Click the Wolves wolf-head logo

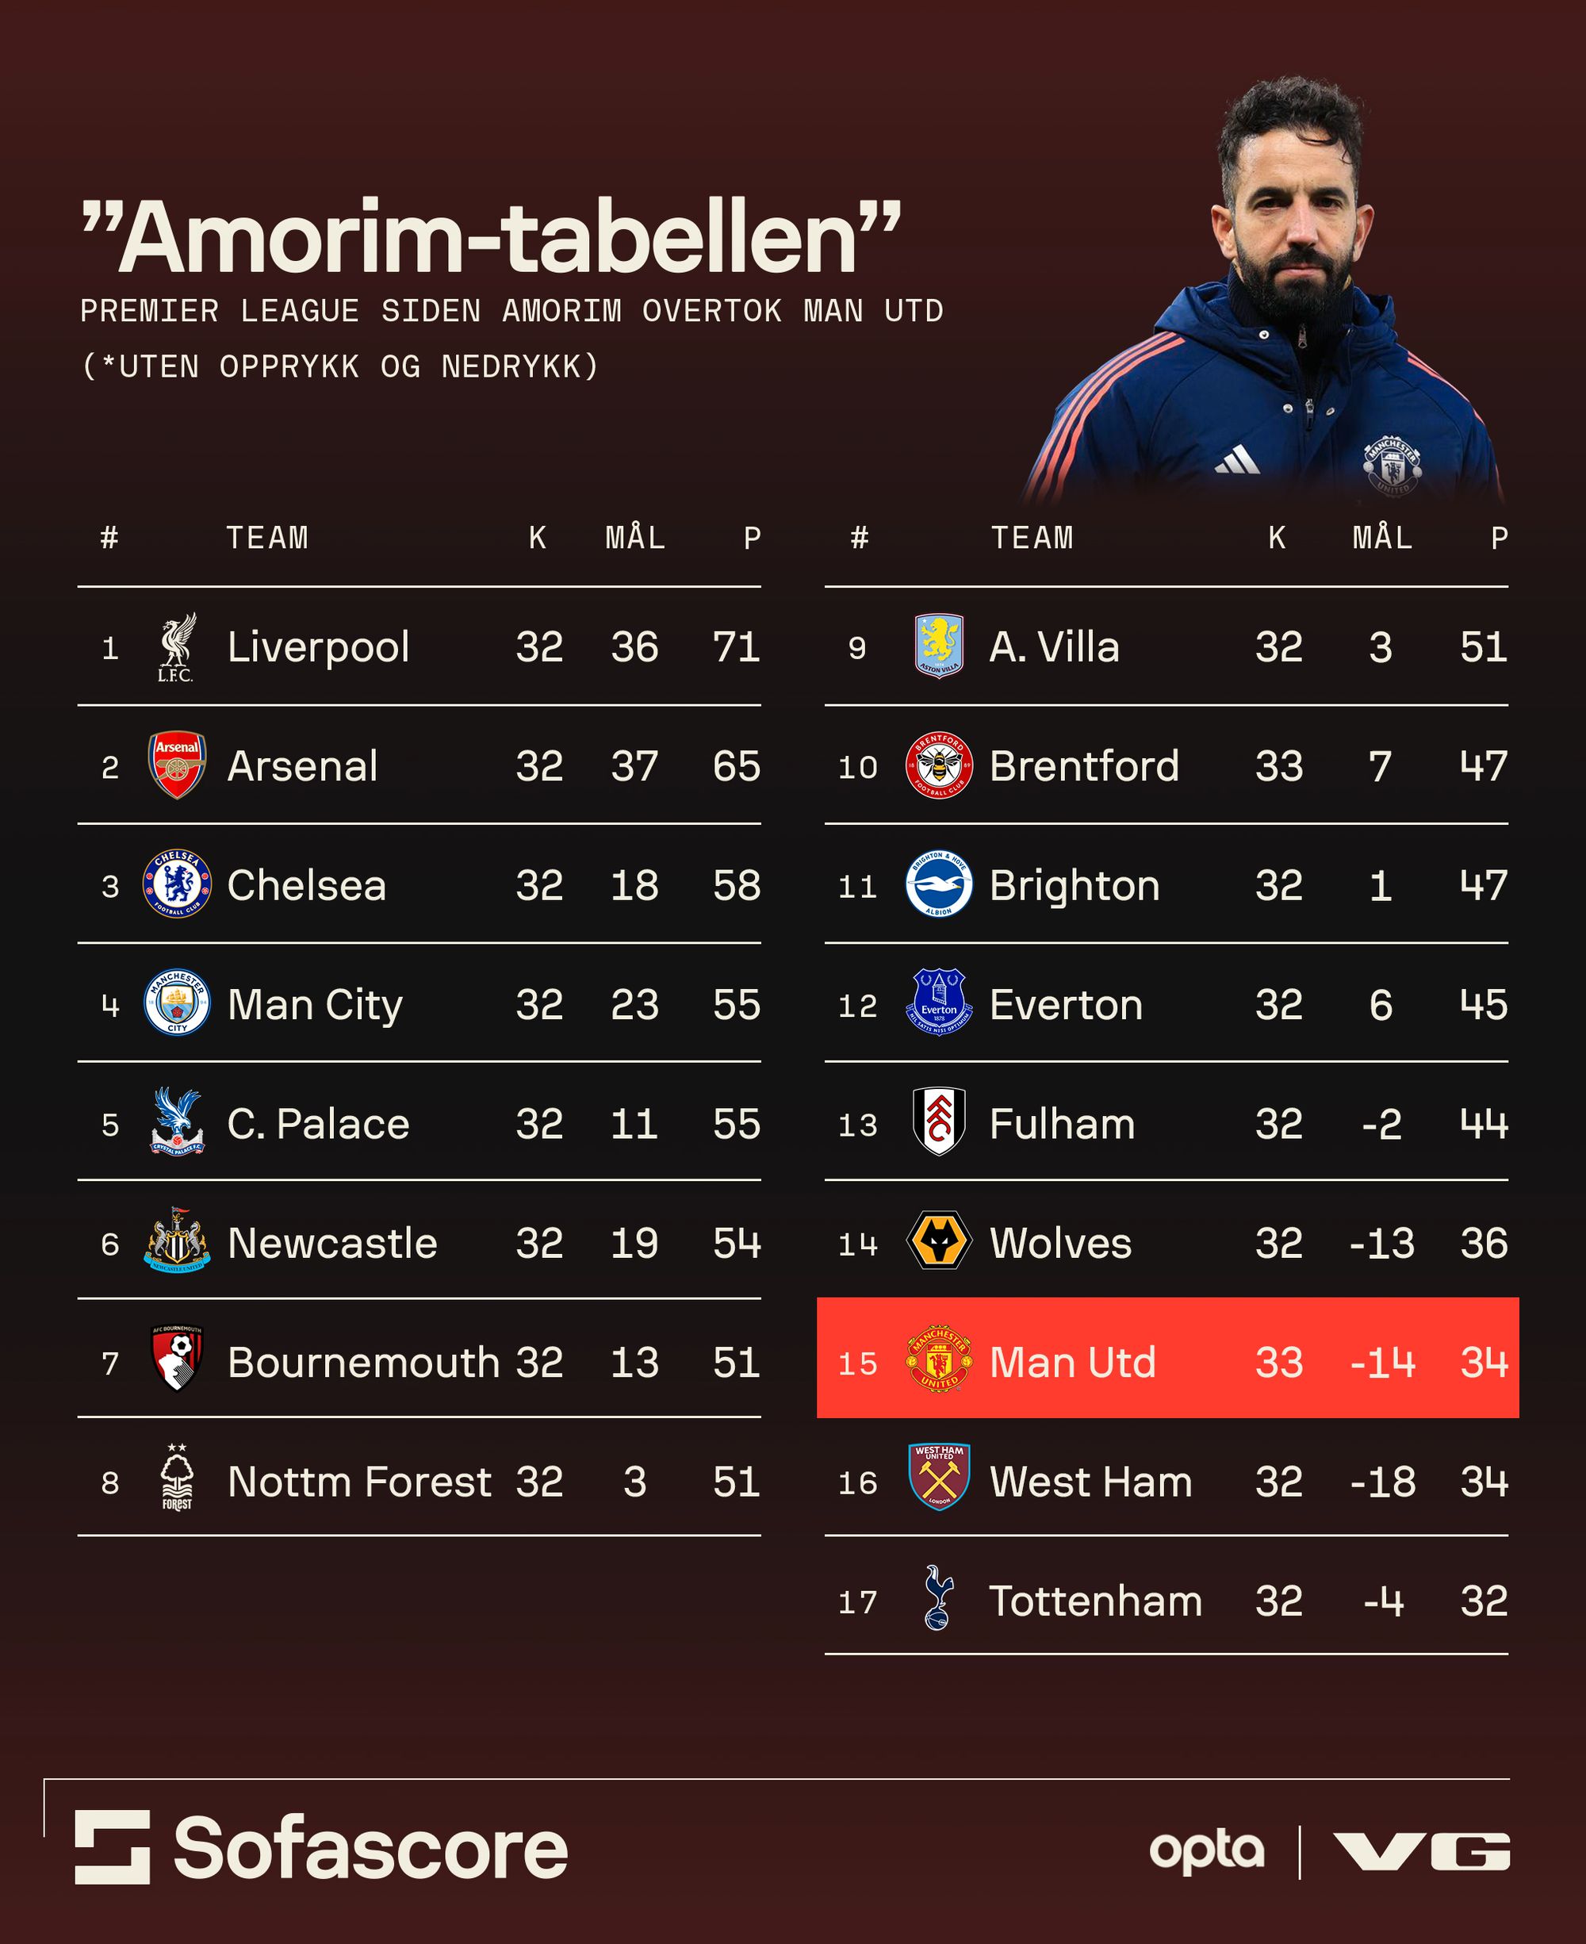[938, 1241]
